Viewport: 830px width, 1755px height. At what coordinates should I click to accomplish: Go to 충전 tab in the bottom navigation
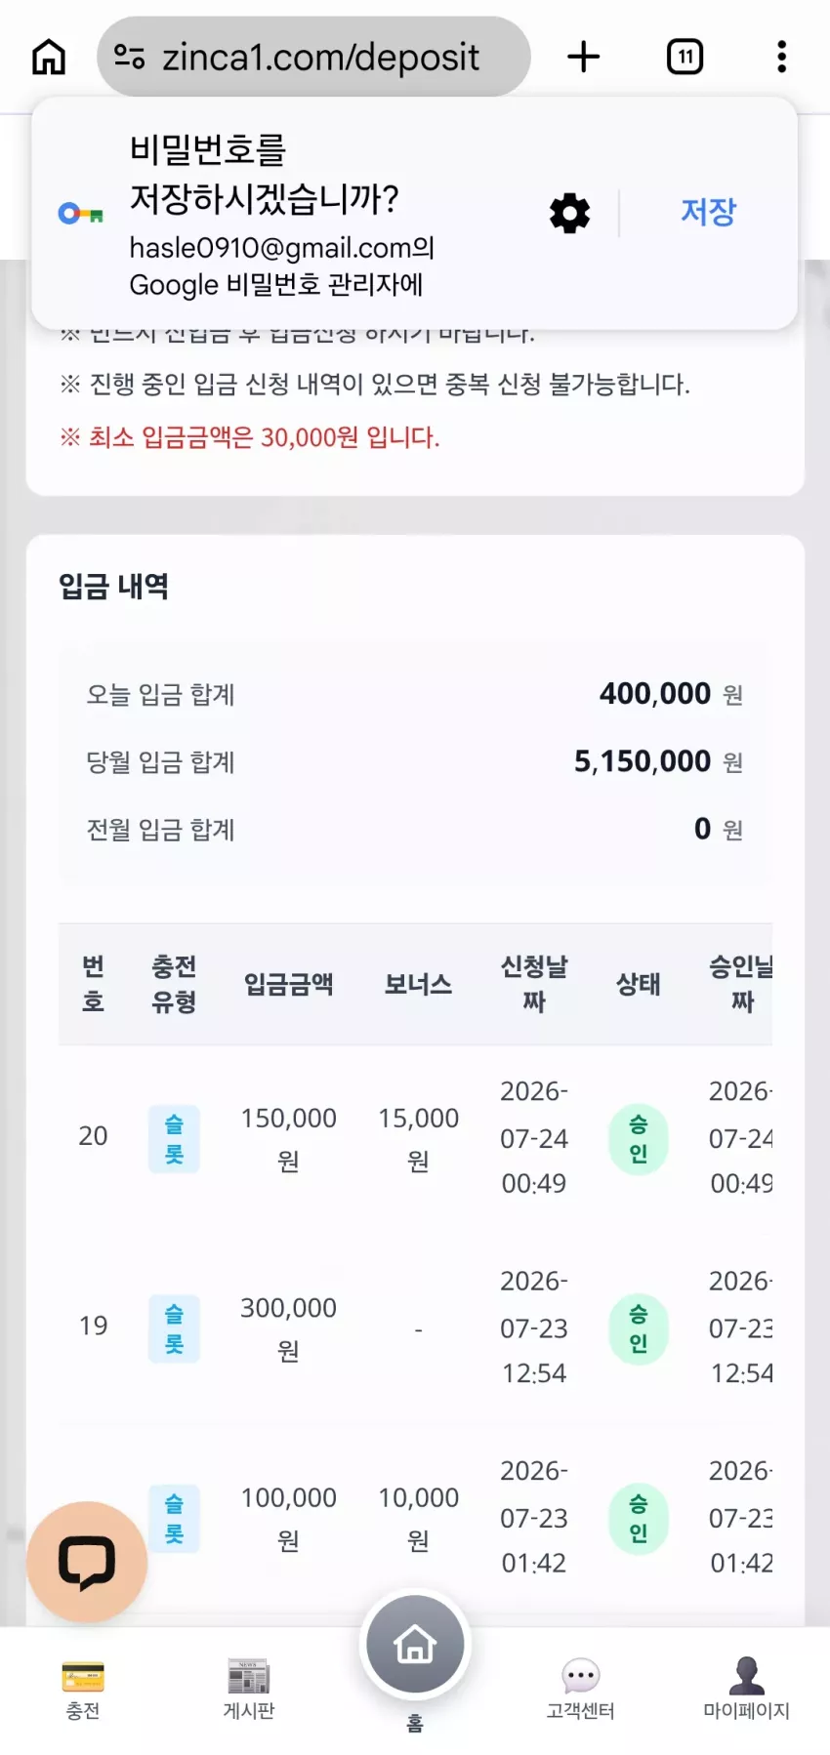[x=83, y=1691]
